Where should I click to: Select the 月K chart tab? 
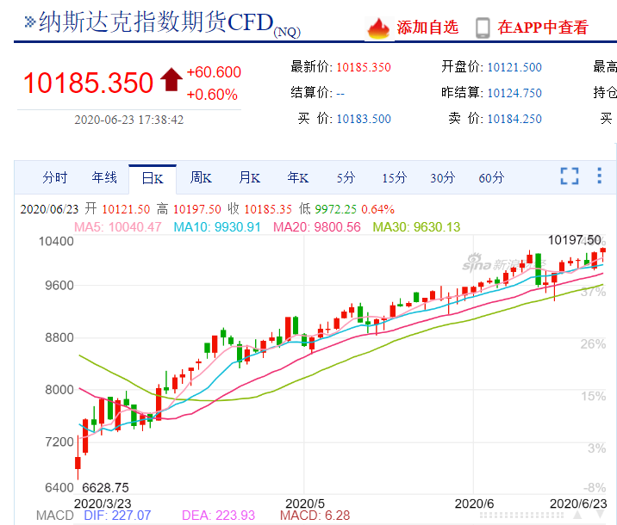(250, 177)
